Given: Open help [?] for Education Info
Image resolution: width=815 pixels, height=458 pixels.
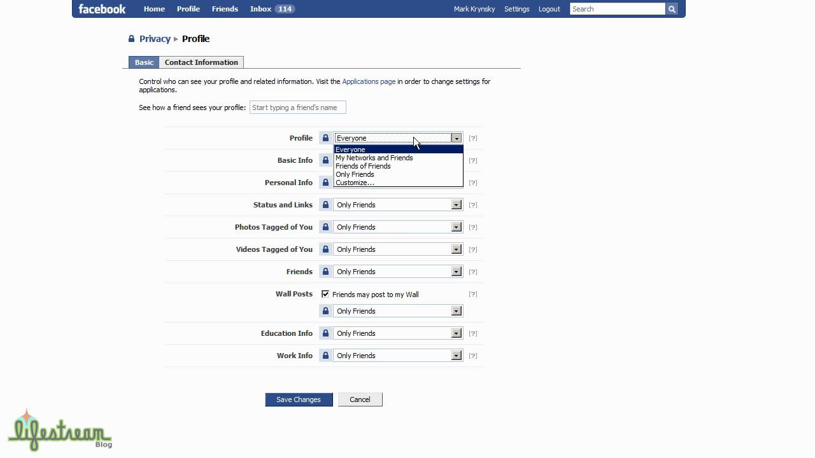Looking at the screenshot, I should [x=473, y=333].
